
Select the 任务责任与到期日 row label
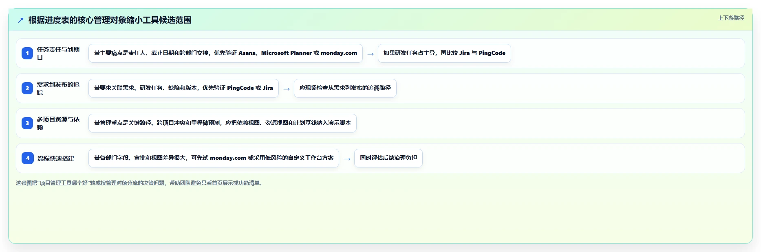pos(58,53)
